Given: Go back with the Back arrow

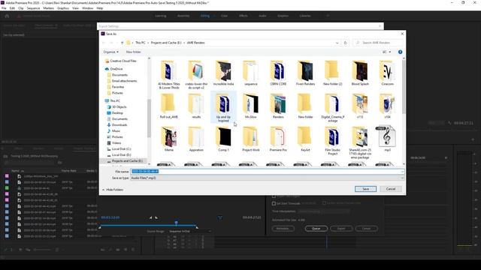Looking at the screenshot, I should pyautogui.click(x=104, y=43).
